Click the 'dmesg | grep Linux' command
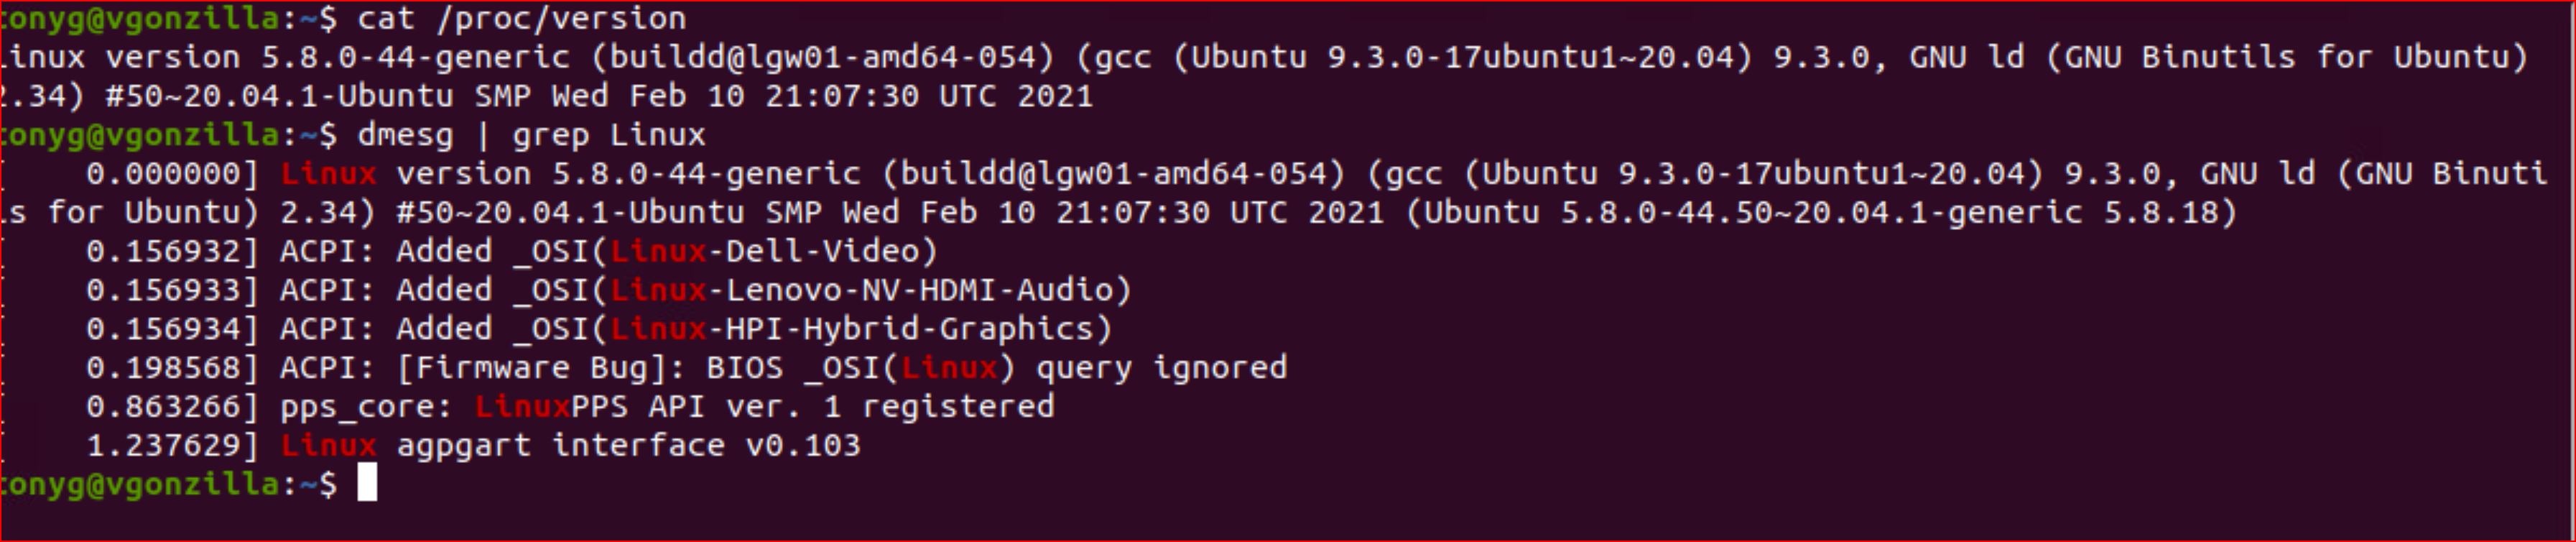 [x=531, y=135]
